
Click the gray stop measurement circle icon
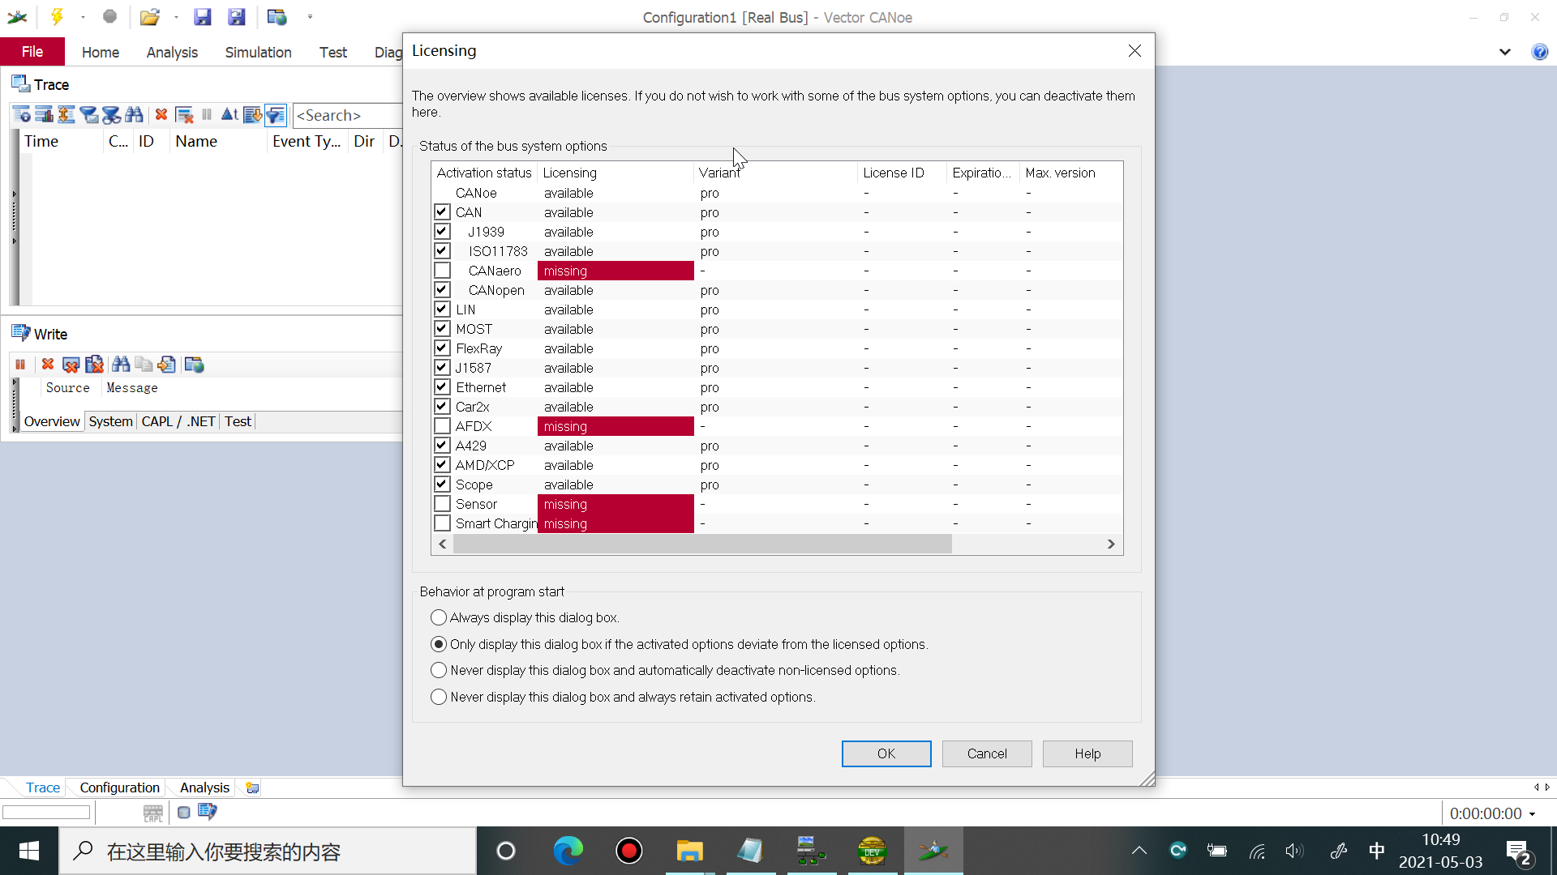click(110, 16)
